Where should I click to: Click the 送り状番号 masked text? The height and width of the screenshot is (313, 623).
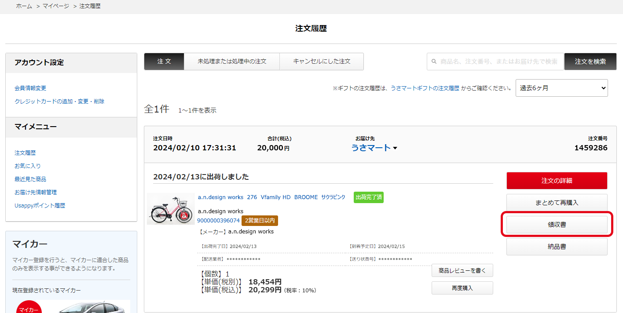[381, 259]
